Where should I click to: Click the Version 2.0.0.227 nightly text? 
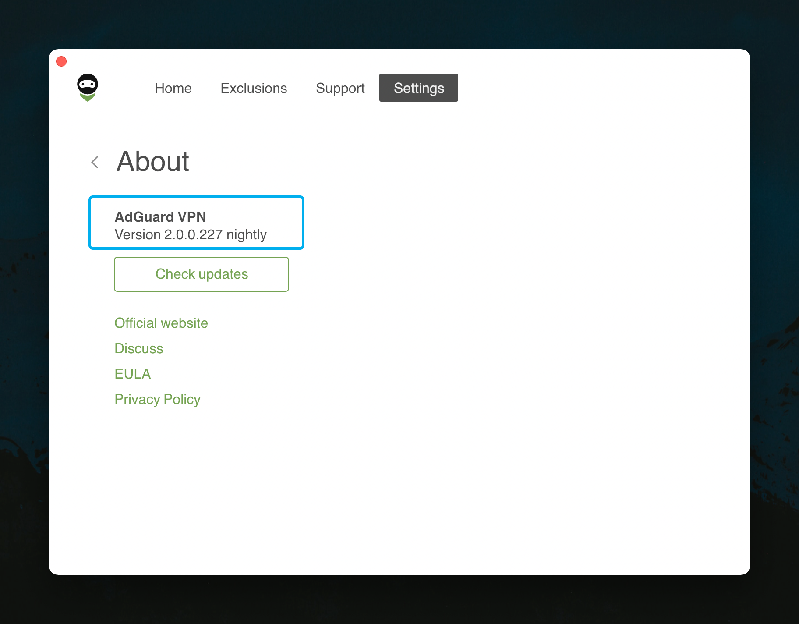(x=191, y=234)
